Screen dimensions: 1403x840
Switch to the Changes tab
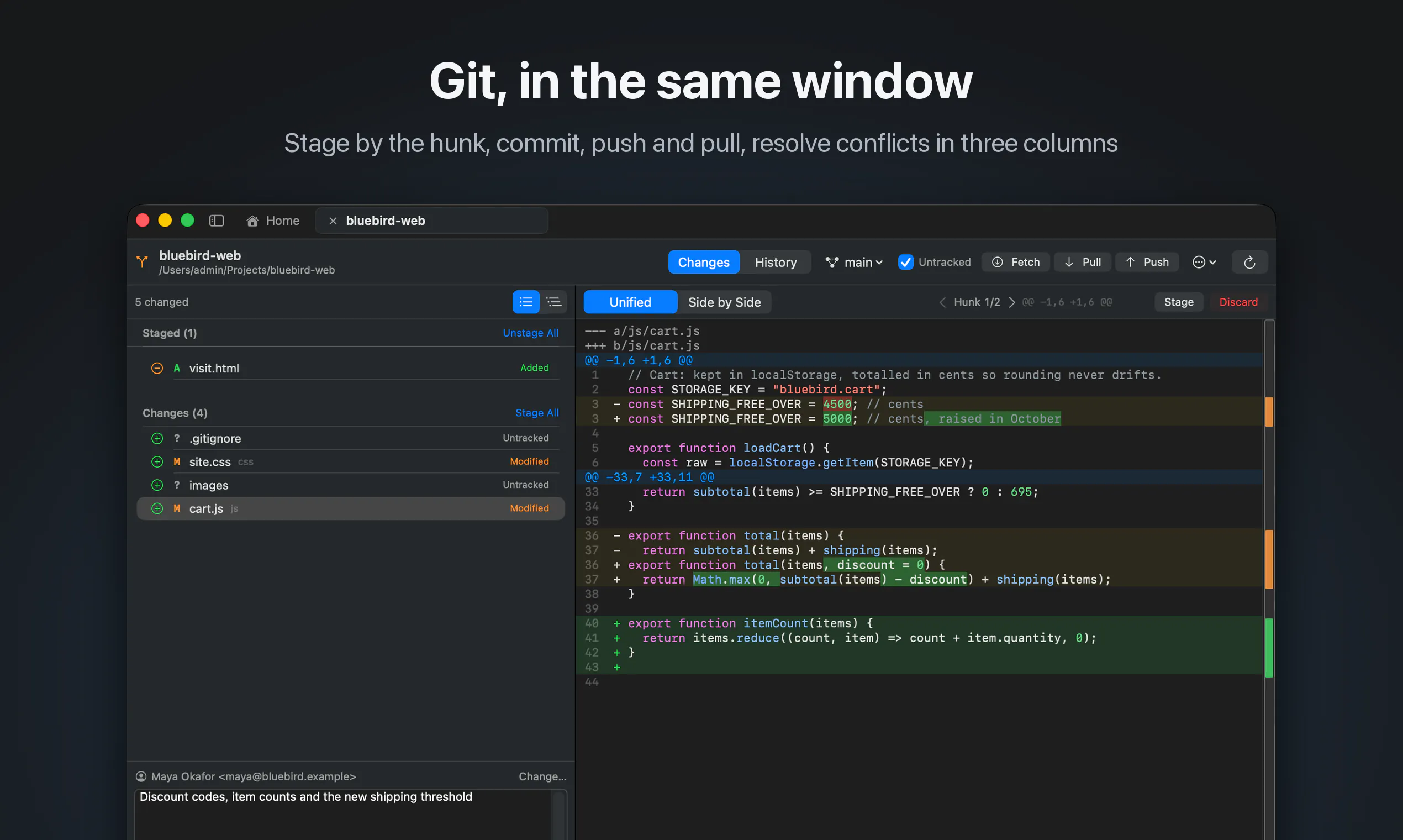[x=704, y=262]
